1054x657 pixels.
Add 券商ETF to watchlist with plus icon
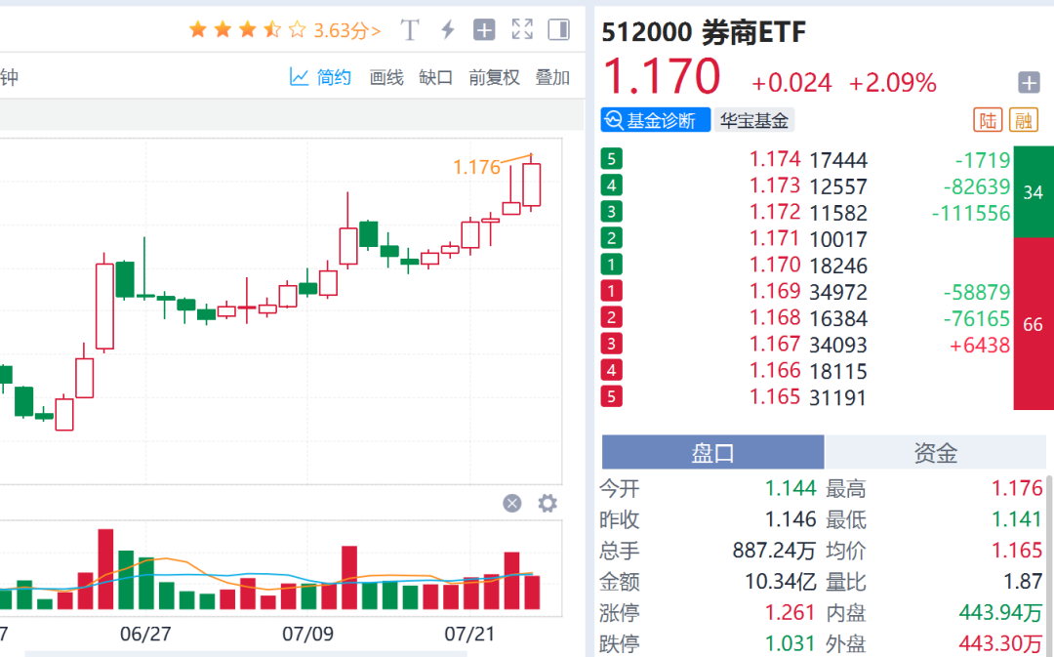[1029, 82]
